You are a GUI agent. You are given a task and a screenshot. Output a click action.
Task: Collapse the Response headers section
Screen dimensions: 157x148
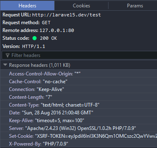(x=5, y=65)
